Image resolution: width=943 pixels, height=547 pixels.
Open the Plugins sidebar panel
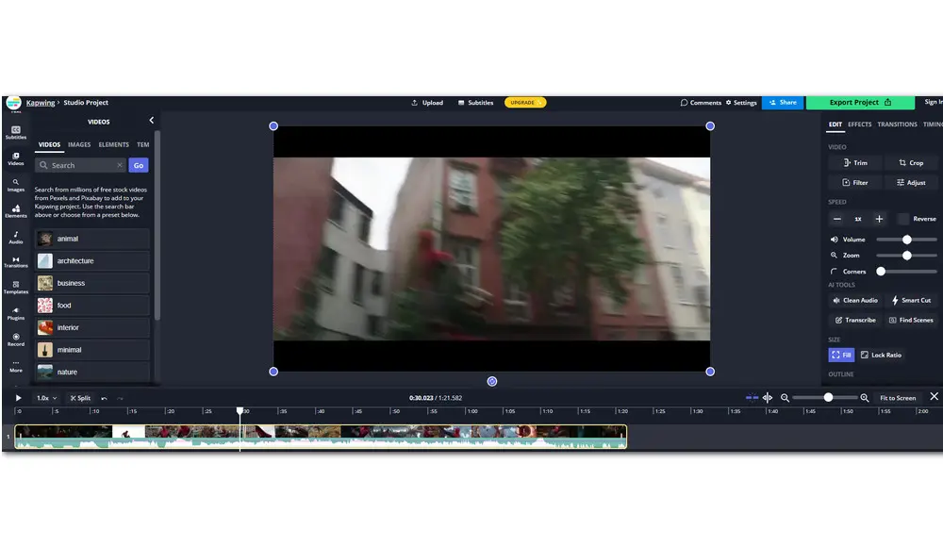click(16, 313)
